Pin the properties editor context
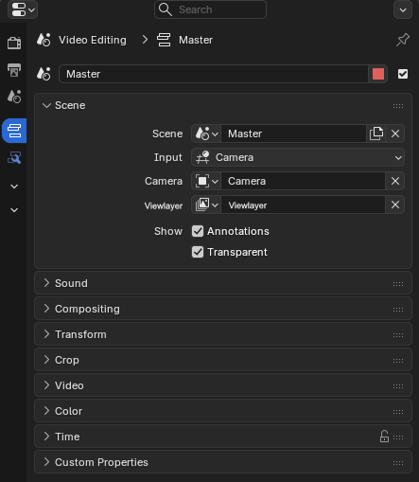This screenshot has height=482, width=419. (x=403, y=40)
